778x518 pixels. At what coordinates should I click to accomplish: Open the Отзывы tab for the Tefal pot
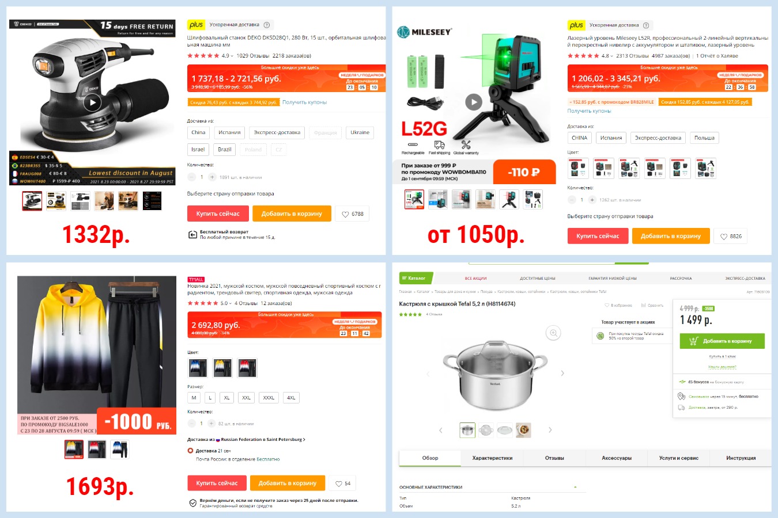tap(554, 458)
